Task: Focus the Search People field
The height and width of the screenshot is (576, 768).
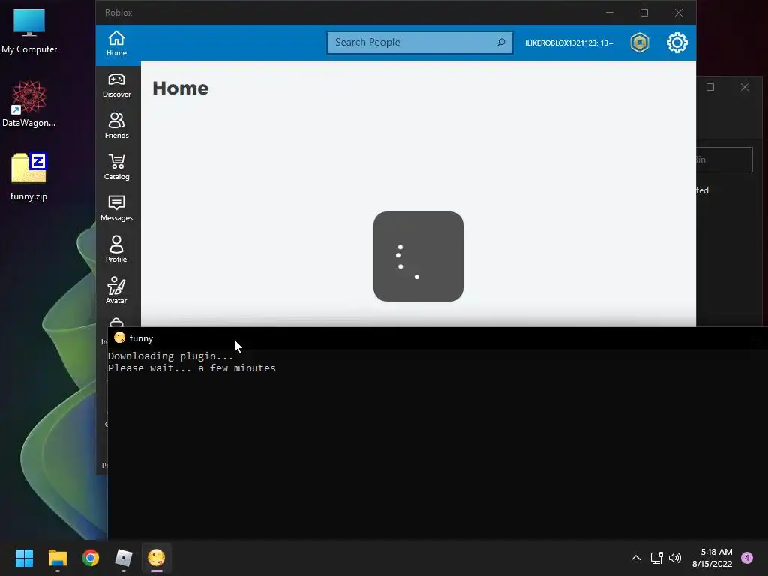Action: pyautogui.click(x=420, y=43)
